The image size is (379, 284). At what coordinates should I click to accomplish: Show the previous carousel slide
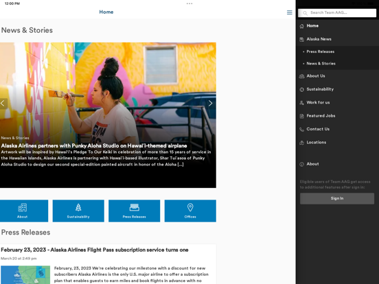click(x=3, y=104)
